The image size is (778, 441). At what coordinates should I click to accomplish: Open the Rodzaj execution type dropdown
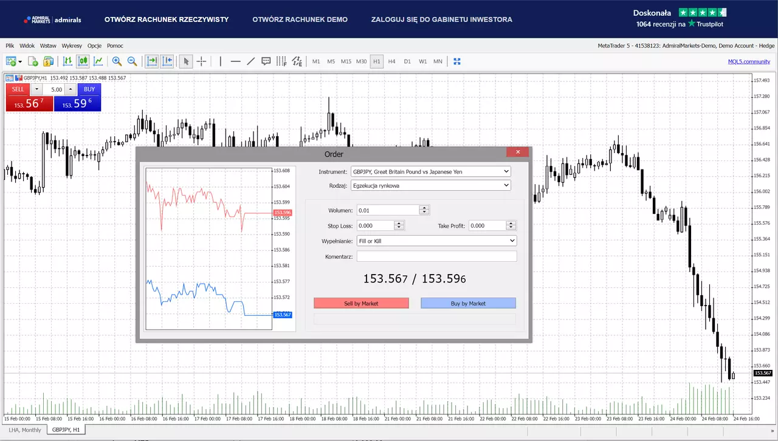click(431, 185)
